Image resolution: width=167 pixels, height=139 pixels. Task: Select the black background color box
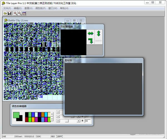click(x=20, y=119)
